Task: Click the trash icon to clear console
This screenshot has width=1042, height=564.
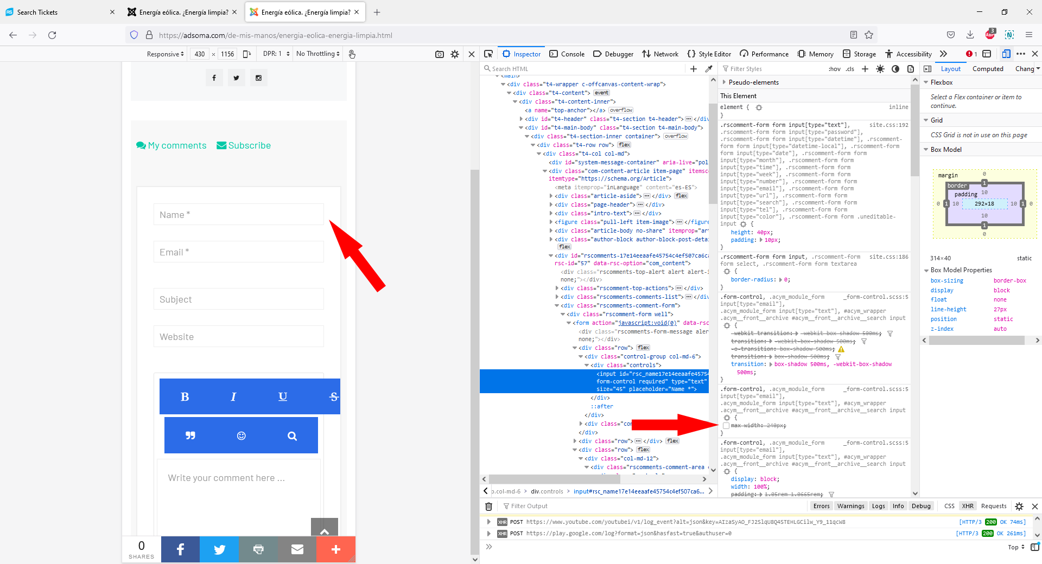Action: [x=488, y=506]
